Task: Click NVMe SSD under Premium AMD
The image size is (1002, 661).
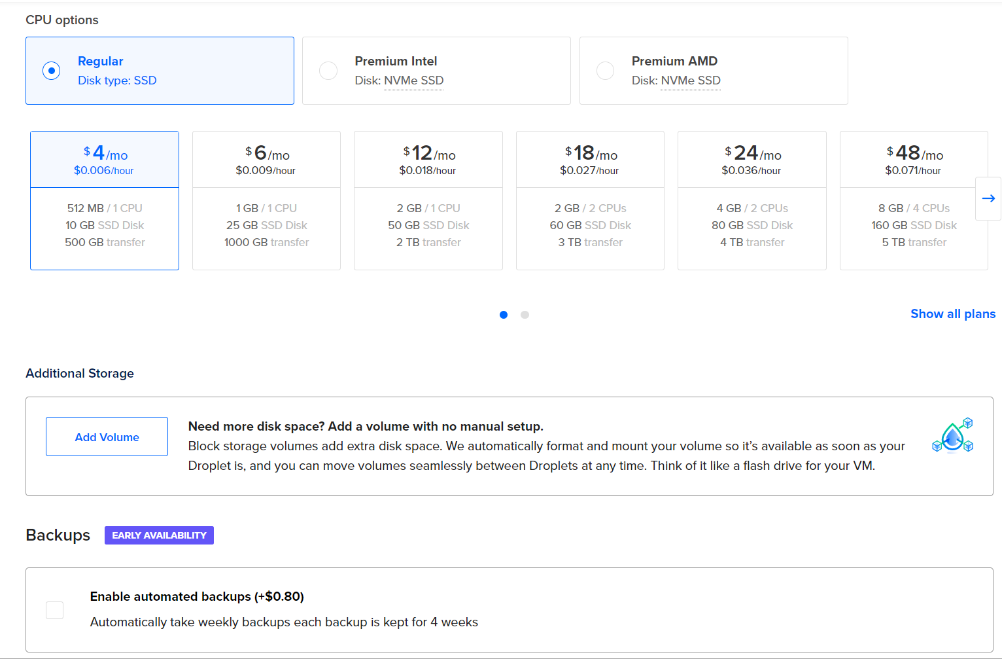Action: pyautogui.click(x=690, y=80)
